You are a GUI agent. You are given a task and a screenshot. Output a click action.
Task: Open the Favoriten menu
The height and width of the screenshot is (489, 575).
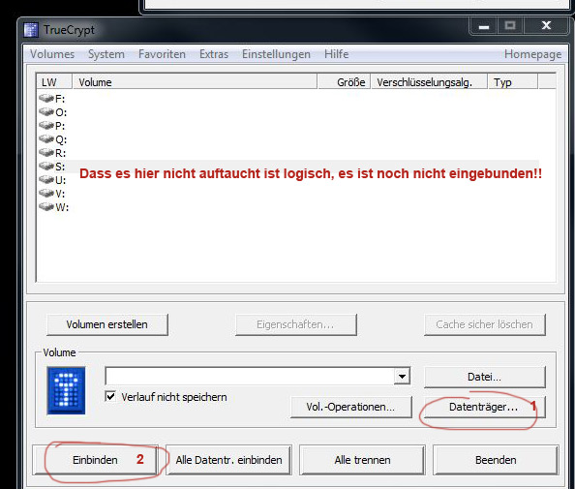162,54
